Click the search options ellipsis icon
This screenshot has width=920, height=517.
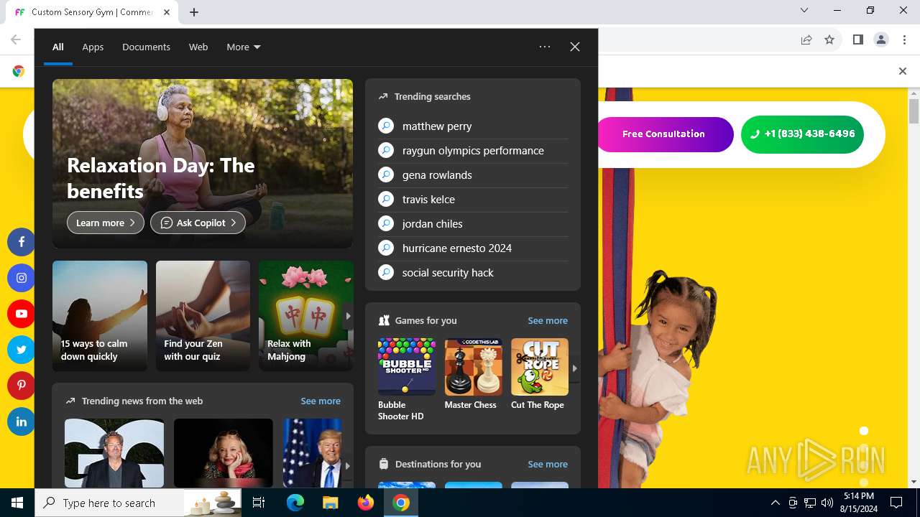[545, 47]
